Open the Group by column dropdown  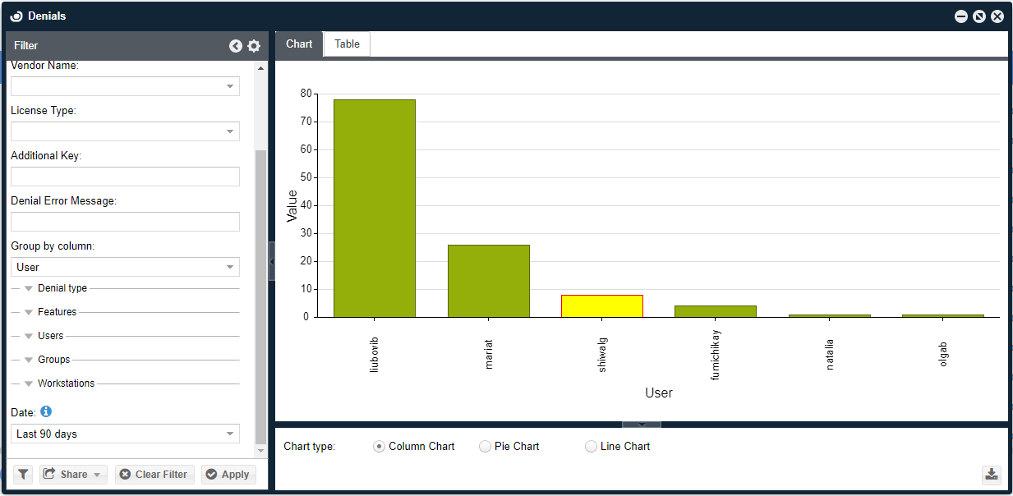[x=229, y=267]
